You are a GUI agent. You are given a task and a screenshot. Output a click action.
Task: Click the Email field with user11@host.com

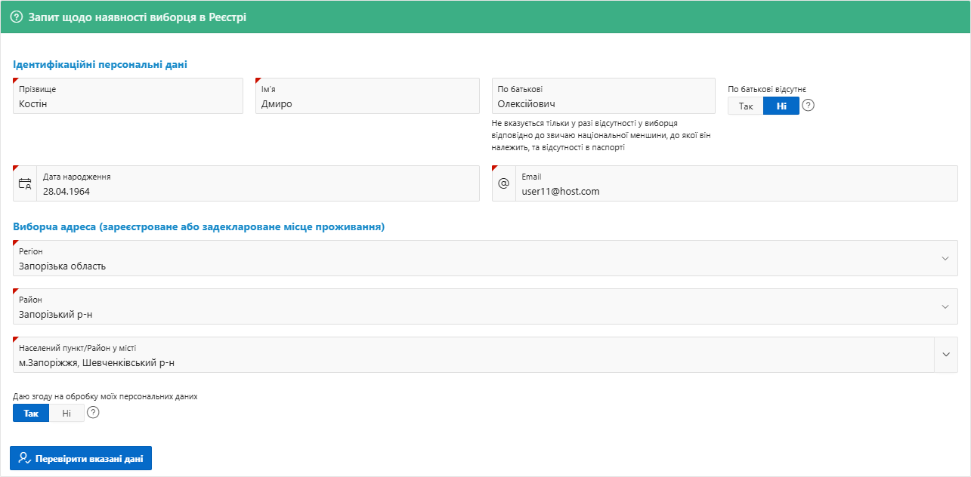736,191
